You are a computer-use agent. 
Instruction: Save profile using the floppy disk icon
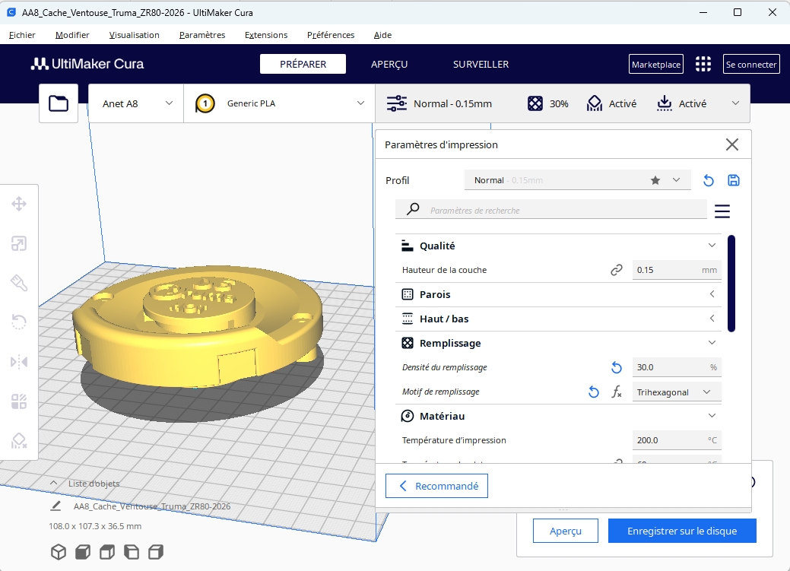(733, 180)
